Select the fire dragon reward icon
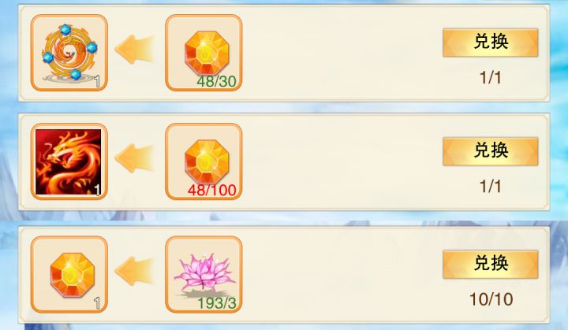The height and width of the screenshot is (330, 568). click(x=69, y=161)
